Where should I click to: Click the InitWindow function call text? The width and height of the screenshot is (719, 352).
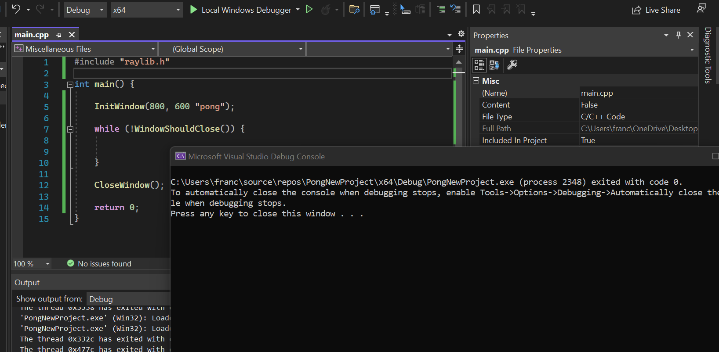[120, 106]
